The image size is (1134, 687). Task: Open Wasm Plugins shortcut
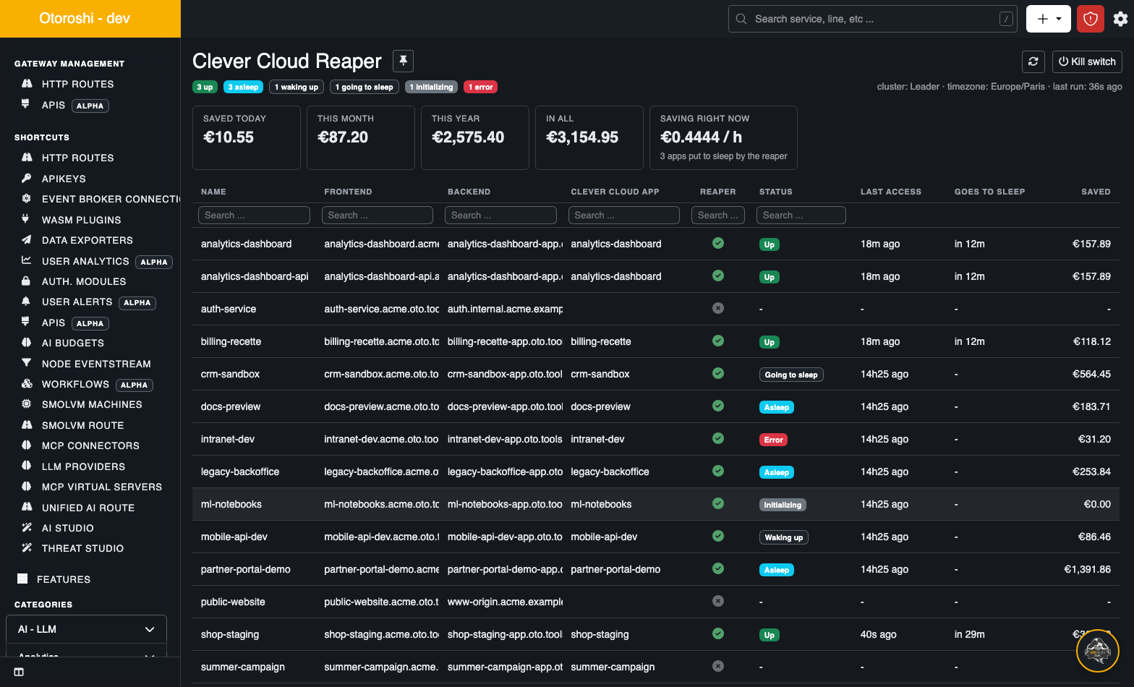[81, 220]
